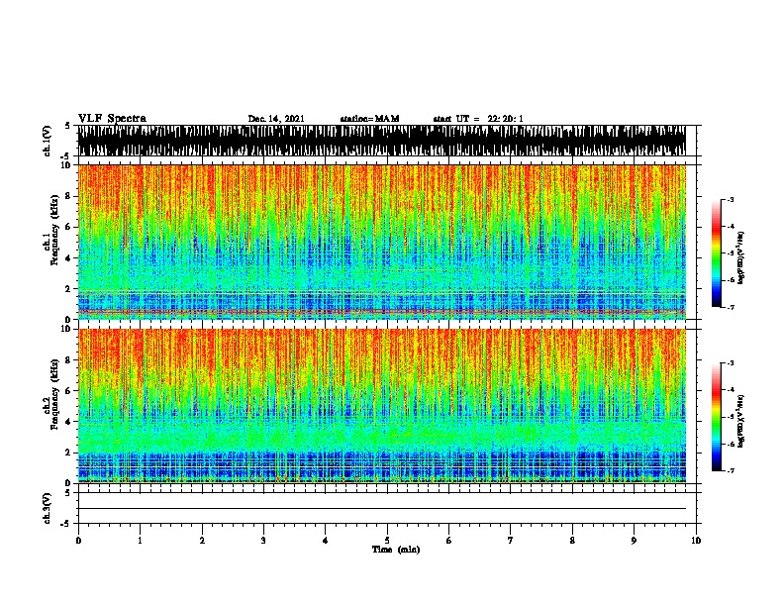
Task: Click time axis tick label "8"
Action: click(572, 541)
